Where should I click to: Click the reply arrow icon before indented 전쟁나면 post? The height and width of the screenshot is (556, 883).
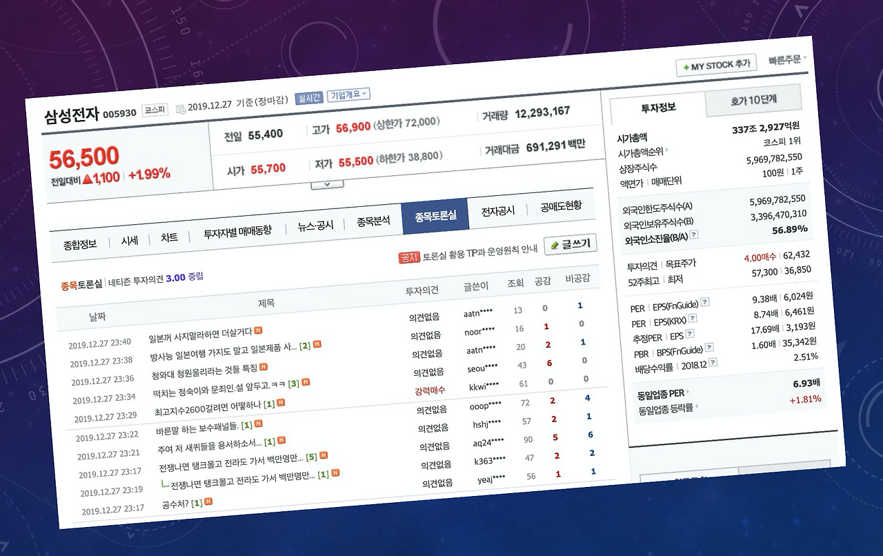point(166,485)
